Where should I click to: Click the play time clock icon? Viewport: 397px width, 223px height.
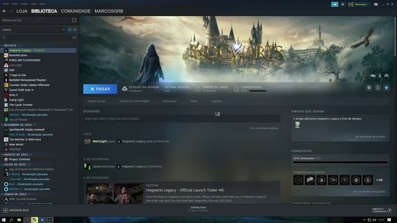click(x=197, y=89)
